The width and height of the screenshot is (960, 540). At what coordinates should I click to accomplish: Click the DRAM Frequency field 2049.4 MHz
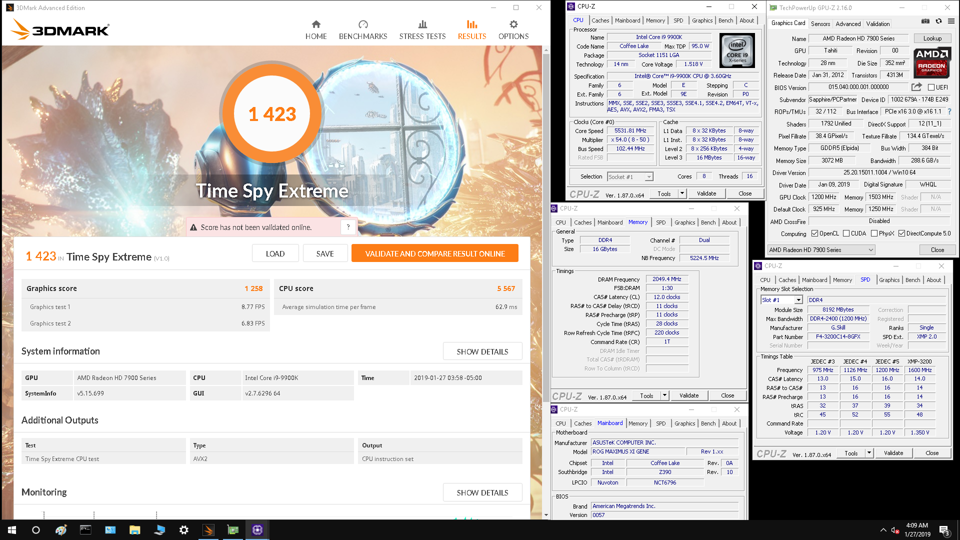(667, 279)
